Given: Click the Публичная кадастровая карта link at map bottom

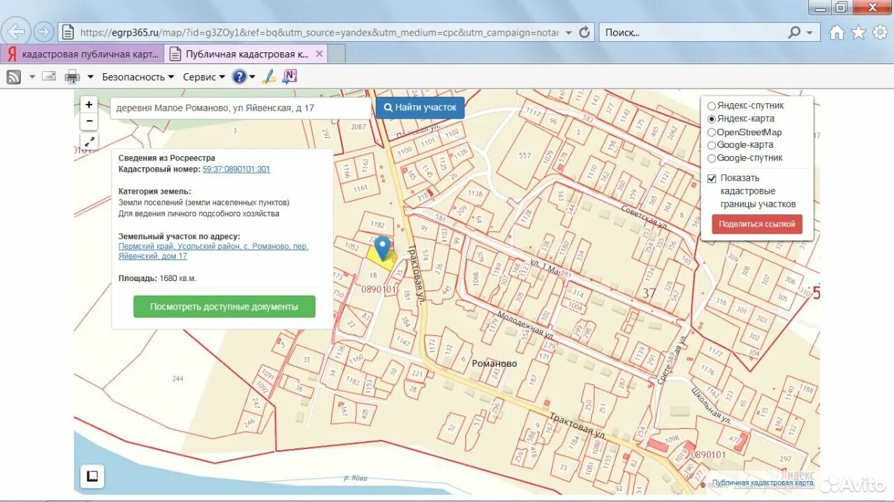Looking at the screenshot, I should coord(763,482).
